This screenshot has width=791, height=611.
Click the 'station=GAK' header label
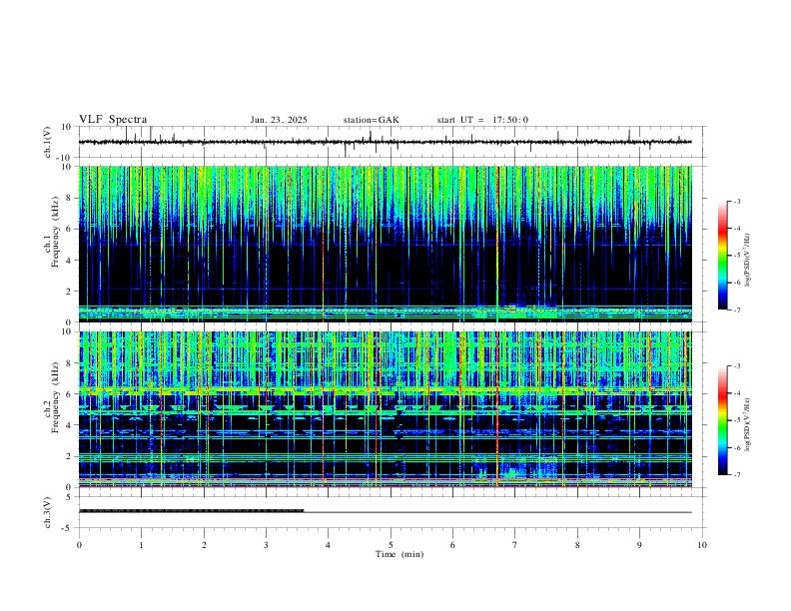pyautogui.click(x=371, y=120)
